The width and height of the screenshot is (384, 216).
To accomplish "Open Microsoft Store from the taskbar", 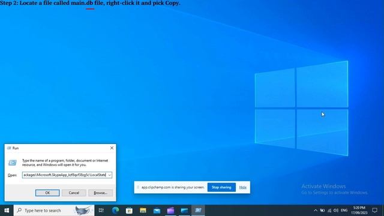I will [129, 211].
